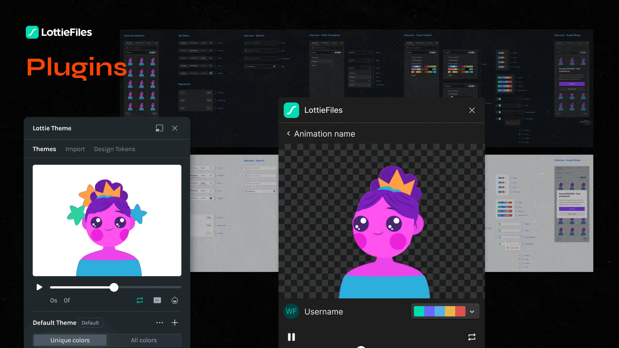Click the Default tag beside Default Theme
The height and width of the screenshot is (348, 619).
[x=90, y=323]
